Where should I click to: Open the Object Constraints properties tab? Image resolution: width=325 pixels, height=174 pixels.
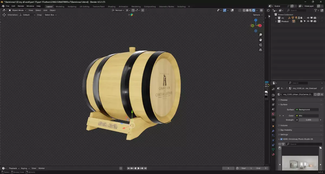coord(273,145)
